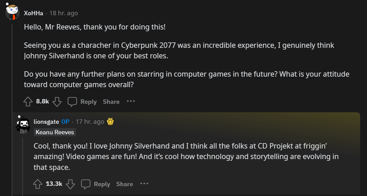Click XoHHa's avatar image
This screenshot has height=196, width=367.
point(13,12)
